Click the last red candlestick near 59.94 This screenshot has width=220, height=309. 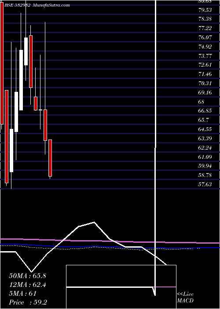(50, 158)
